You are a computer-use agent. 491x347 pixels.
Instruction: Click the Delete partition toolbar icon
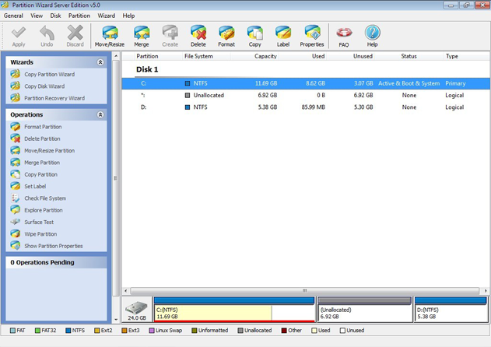pyautogui.click(x=198, y=35)
